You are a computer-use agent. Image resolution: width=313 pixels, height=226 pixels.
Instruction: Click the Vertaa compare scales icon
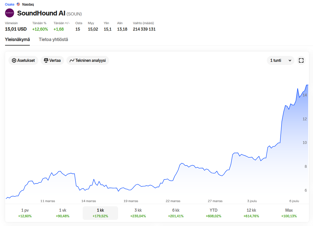(46, 60)
